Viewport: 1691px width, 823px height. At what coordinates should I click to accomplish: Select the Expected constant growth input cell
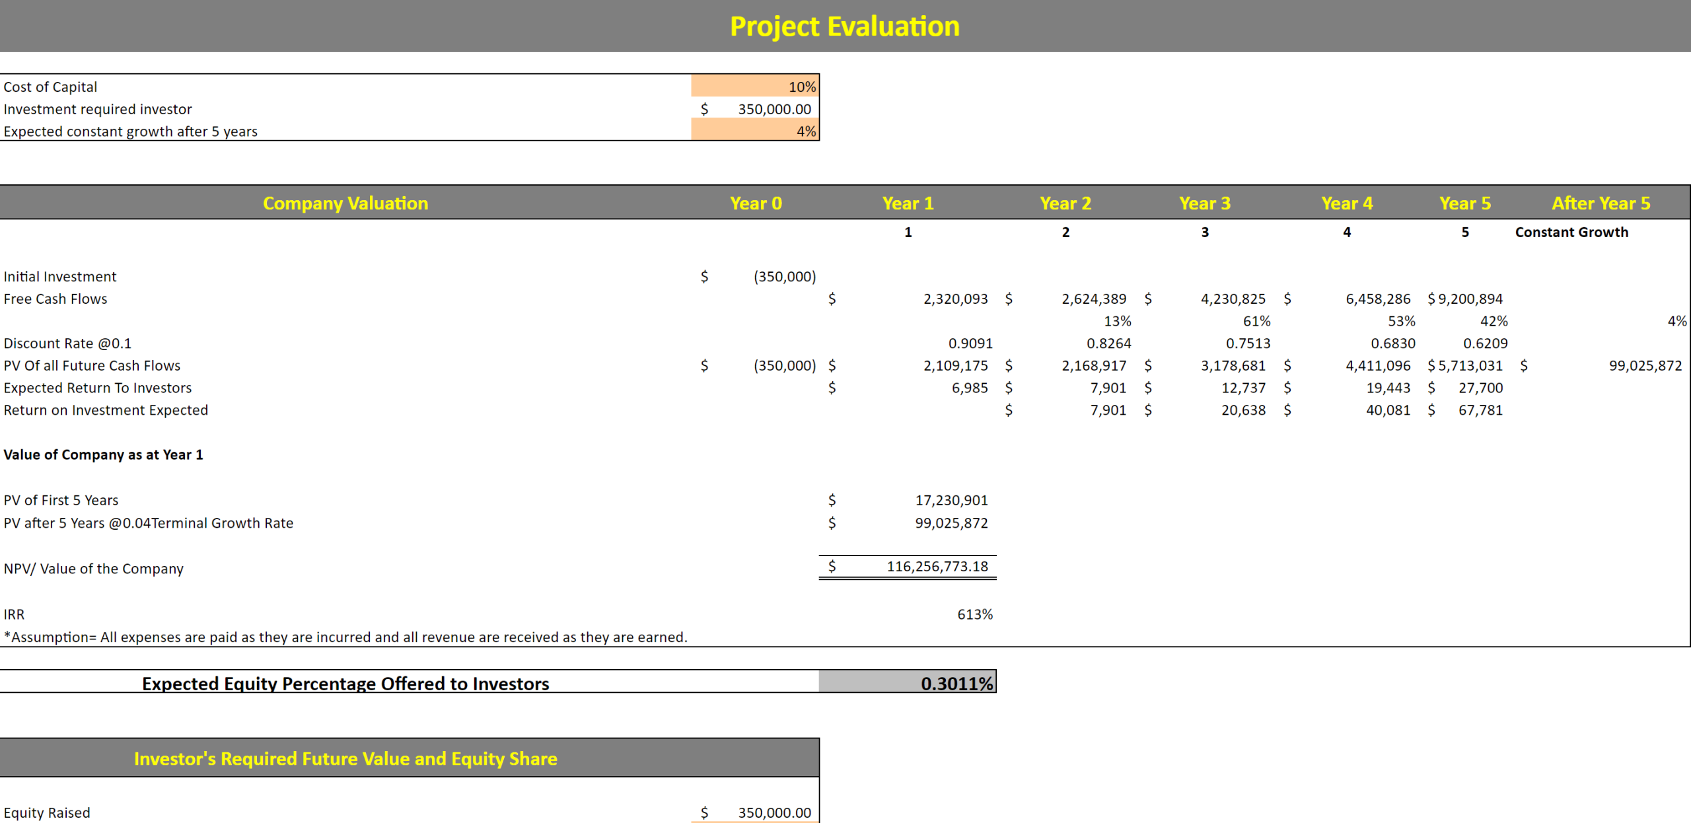point(753,131)
